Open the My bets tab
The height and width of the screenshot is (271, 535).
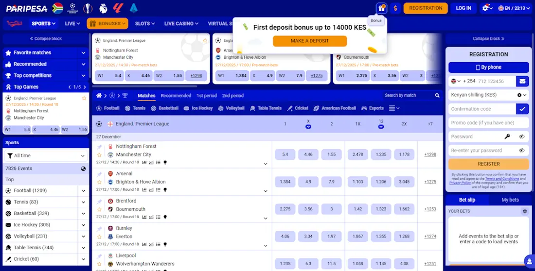tap(510, 200)
